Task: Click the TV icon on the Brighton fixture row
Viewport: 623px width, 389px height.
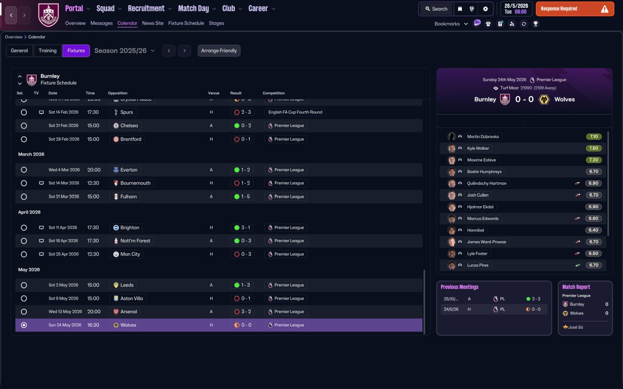Action: (41, 228)
